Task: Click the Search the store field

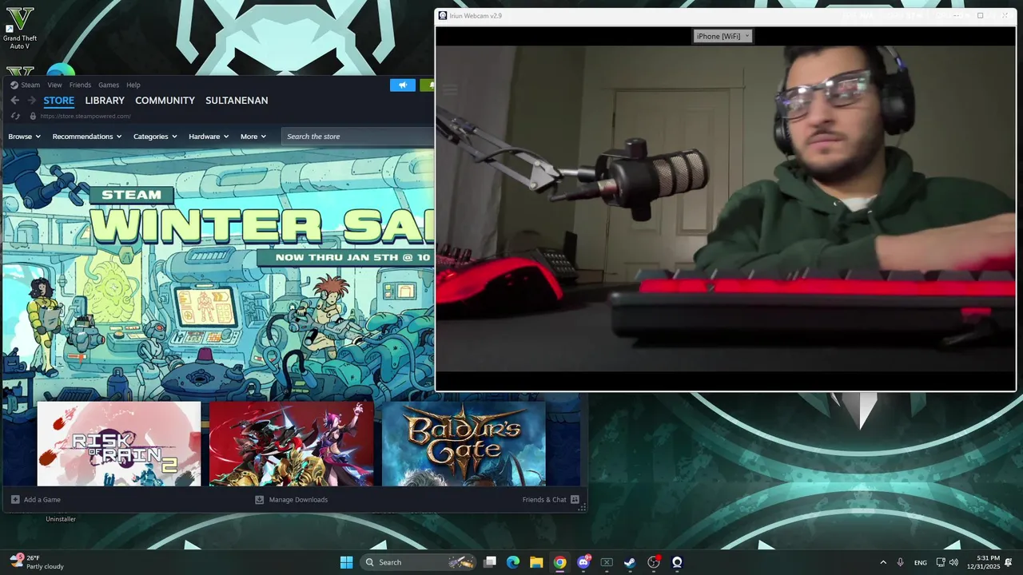Action: click(357, 137)
